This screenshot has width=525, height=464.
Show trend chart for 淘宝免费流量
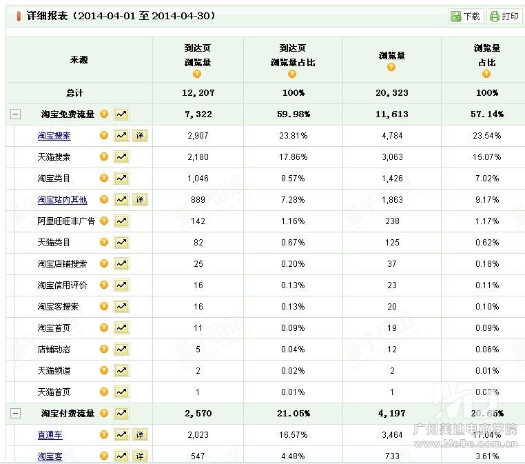(121, 114)
